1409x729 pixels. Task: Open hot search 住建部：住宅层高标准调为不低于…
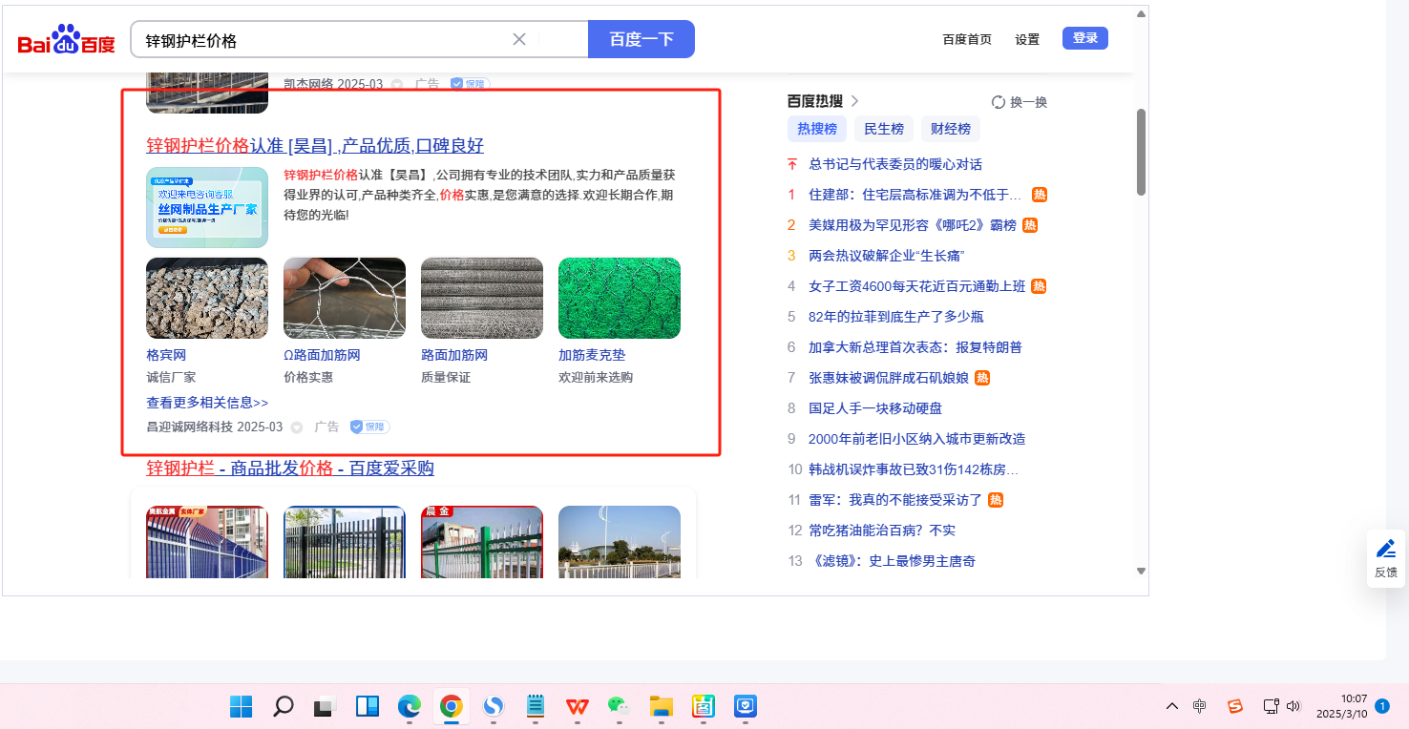tap(915, 195)
